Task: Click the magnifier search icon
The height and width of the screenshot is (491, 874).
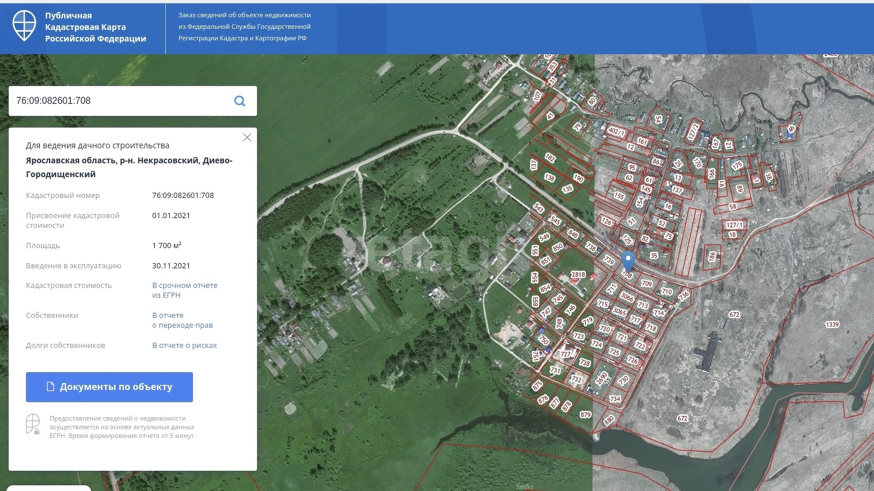Action: (x=240, y=101)
